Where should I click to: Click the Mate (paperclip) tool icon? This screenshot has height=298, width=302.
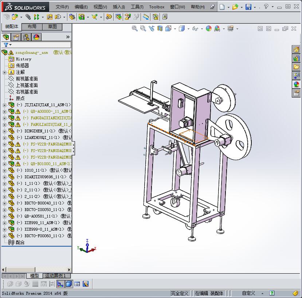(x=28, y=17)
